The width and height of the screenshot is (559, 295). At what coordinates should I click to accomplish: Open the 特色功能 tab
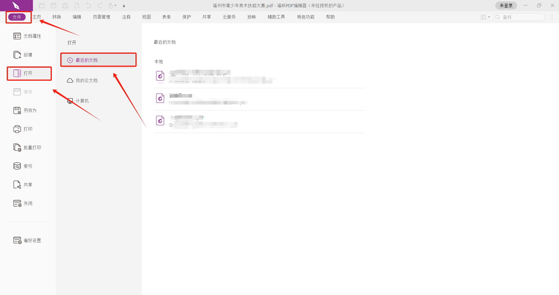[x=306, y=17]
